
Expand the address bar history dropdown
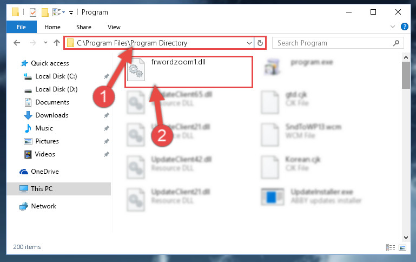249,43
